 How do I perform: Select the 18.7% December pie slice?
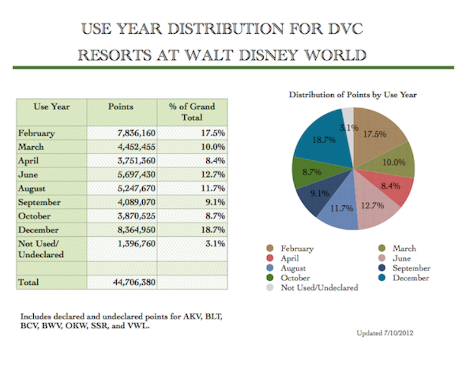click(324, 139)
